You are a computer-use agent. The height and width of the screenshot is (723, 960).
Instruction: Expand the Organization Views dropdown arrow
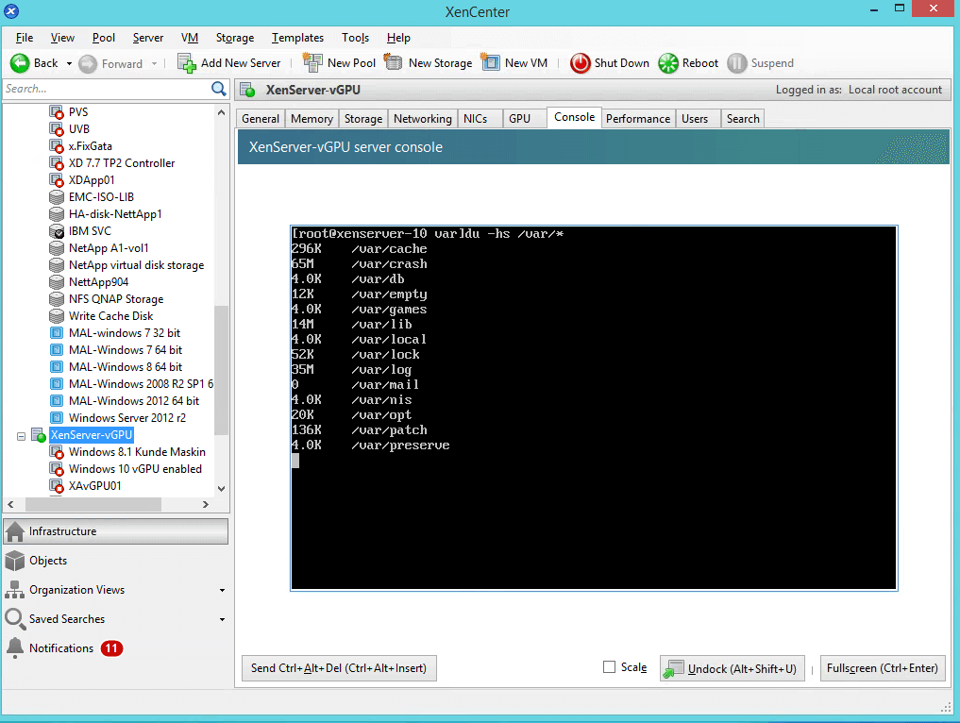[x=222, y=590]
